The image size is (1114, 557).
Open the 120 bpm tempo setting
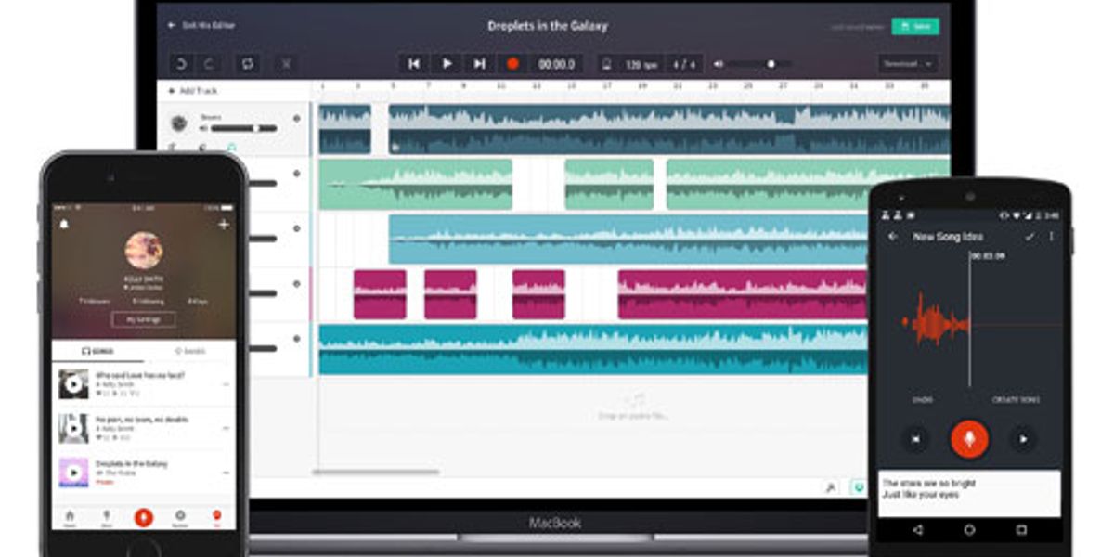tap(641, 63)
